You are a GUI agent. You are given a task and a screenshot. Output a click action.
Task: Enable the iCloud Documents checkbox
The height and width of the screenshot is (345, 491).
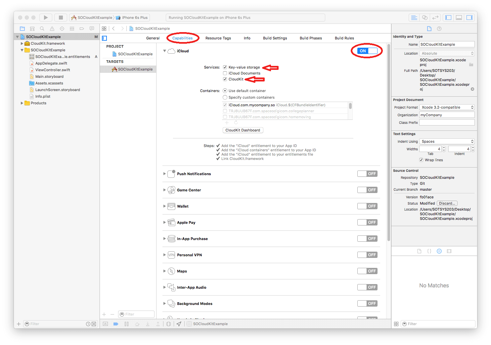pos(225,73)
